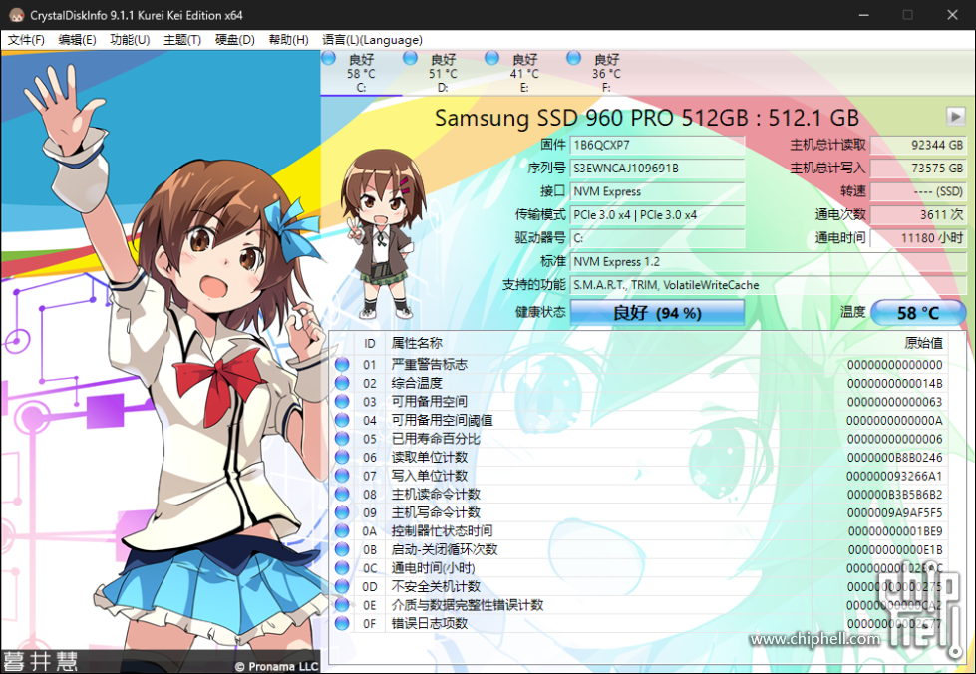Open the 功能(U) menu

click(x=130, y=40)
